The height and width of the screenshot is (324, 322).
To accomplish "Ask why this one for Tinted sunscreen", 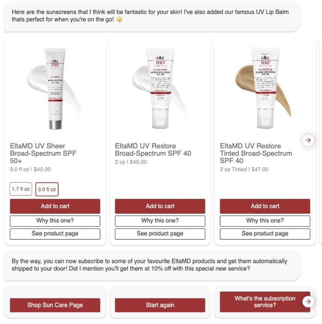I will pos(265,221).
